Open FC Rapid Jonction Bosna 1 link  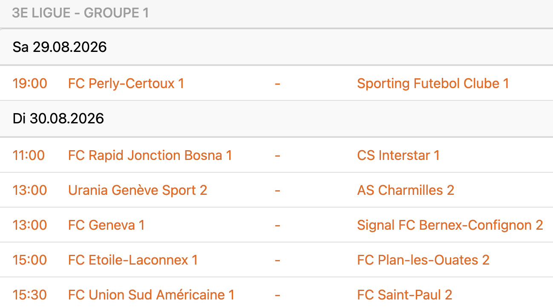[x=150, y=155]
